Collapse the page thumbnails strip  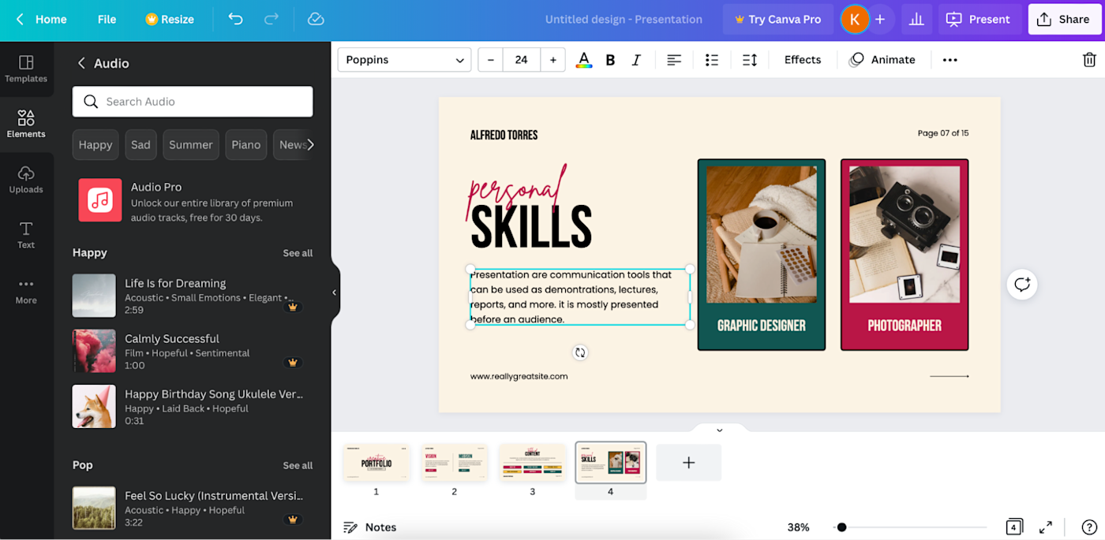(x=719, y=430)
